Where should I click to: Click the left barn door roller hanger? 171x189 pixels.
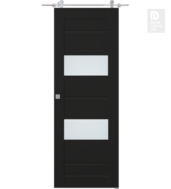pyautogui.click(x=62, y=4)
